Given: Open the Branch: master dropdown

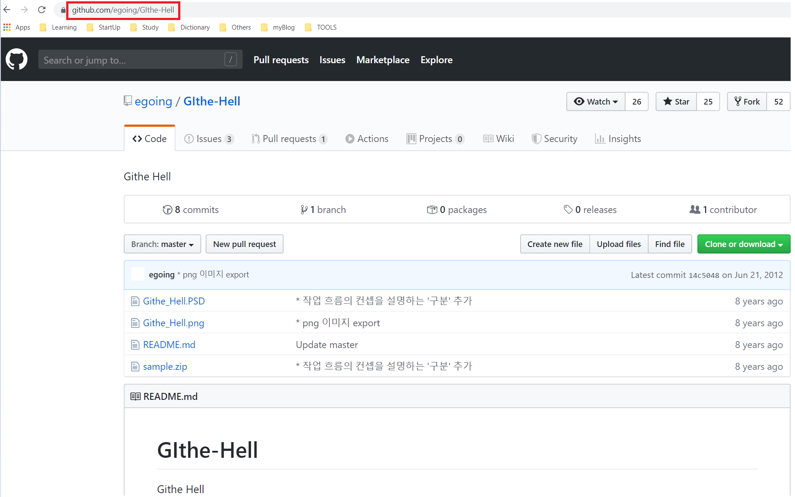Looking at the screenshot, I should tap(162, 244).
